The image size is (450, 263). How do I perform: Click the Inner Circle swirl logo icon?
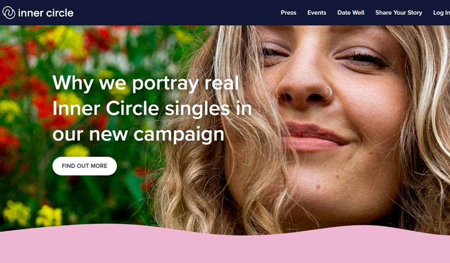[x=8, y=13]
